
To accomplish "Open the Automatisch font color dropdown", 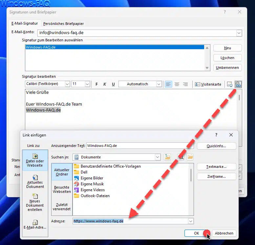I will click(x=159, y=84).
